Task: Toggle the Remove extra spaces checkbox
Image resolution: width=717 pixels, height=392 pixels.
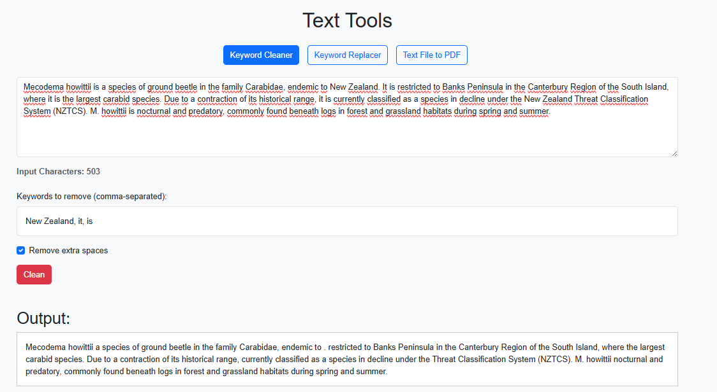Action: 20,251
